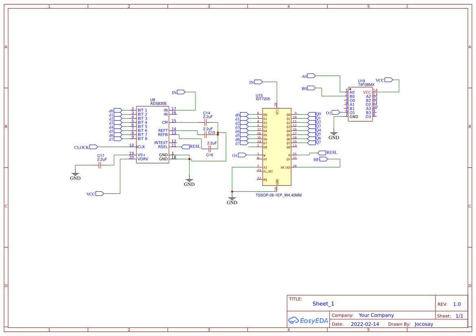Select the HF net flag
476x336 pixels.
(323, 160)
